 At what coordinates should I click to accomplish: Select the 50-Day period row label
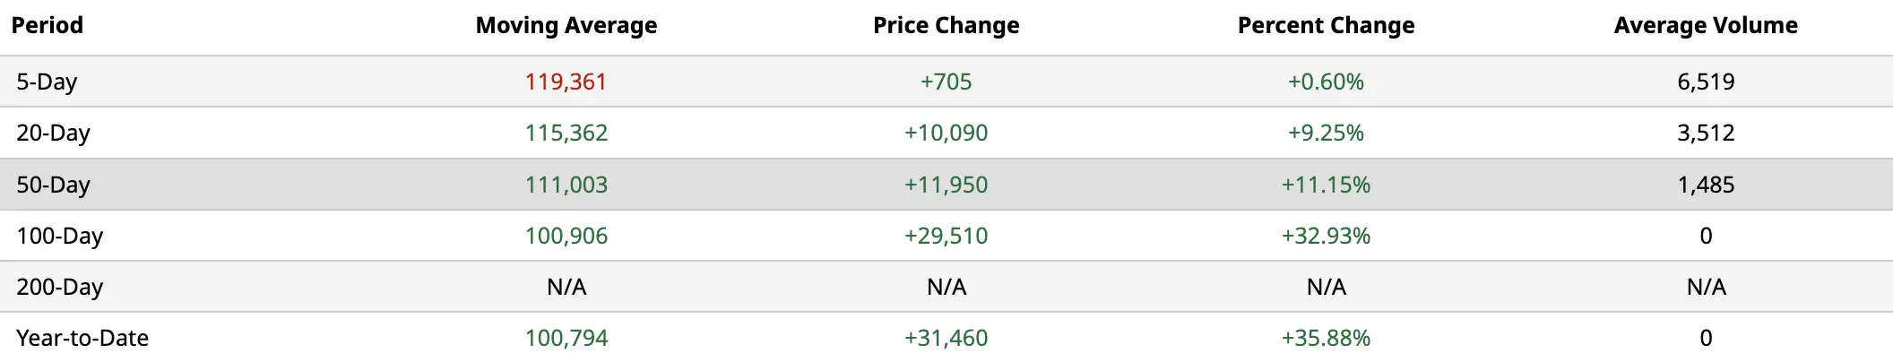pos(53,185)
